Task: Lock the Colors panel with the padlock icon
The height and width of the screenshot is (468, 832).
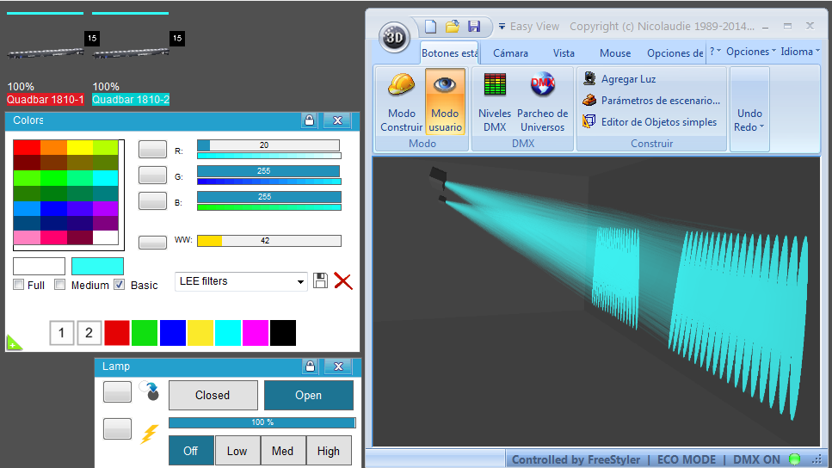Action: 310,120
